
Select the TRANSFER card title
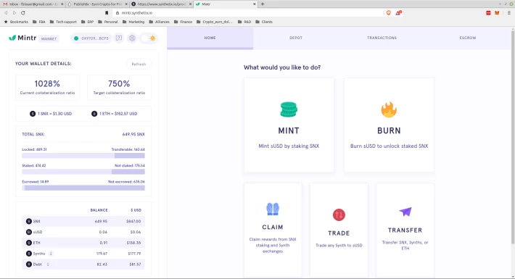tap(405, 230)
